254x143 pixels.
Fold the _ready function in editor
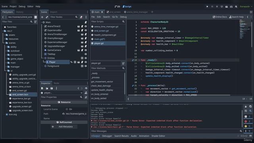pos(139,60)
